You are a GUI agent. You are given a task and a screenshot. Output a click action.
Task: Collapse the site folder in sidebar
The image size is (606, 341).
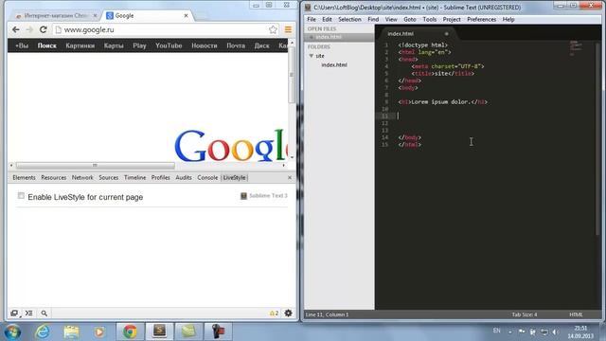[x=312, y=56]
